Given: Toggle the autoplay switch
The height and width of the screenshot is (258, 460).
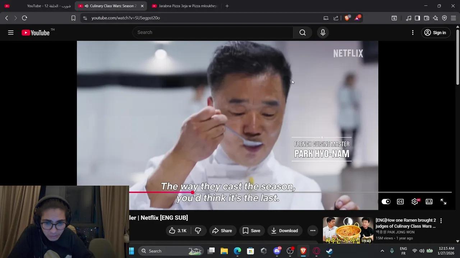Looking at the screenshot, I should coord(386,202).
